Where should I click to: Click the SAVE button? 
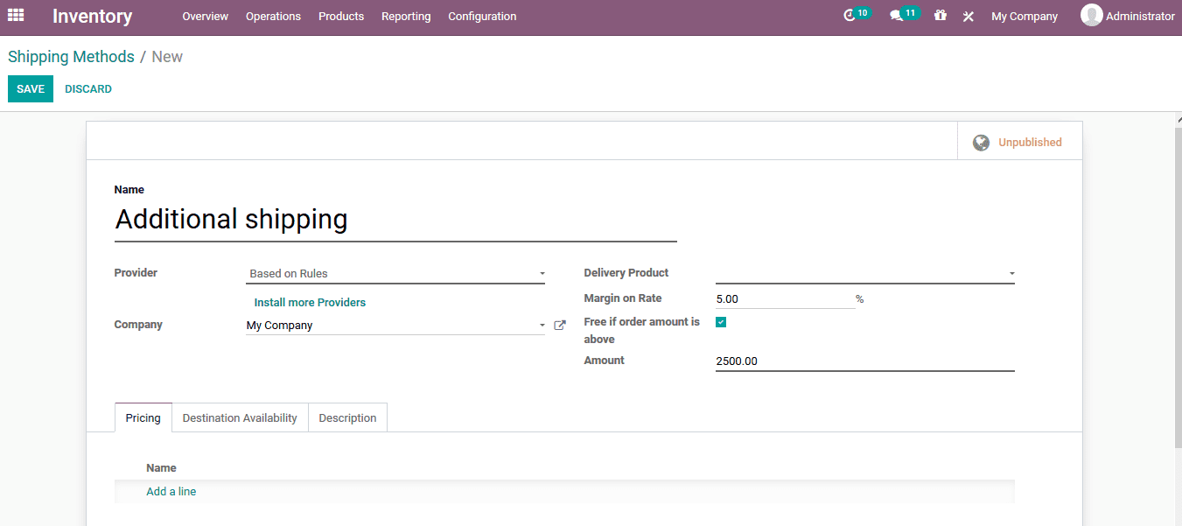pyautogui.click(x=30, y=88)
